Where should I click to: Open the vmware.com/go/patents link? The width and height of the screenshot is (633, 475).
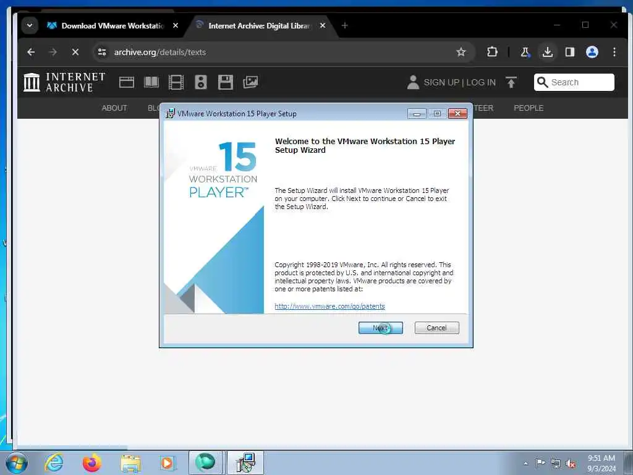click(329, 306)
